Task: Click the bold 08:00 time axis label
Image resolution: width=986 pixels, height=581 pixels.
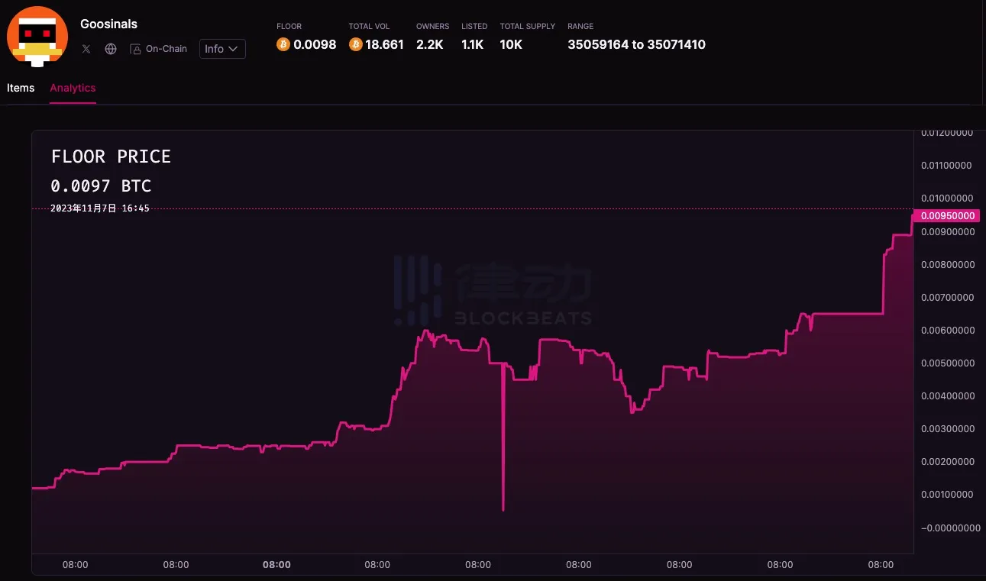Action: pyautogui.click(x=276, y=565)
